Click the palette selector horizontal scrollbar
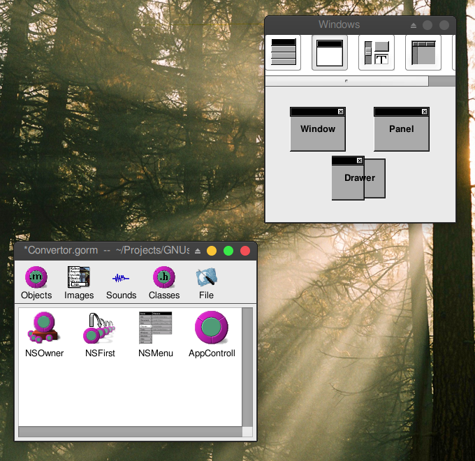Viewport: 475px width, 461px height. tap(347, 81)
